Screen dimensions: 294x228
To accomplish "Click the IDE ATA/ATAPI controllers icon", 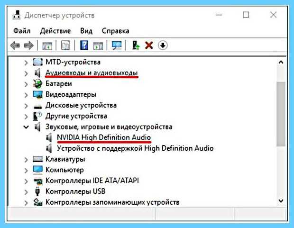I will coord(38,181).
